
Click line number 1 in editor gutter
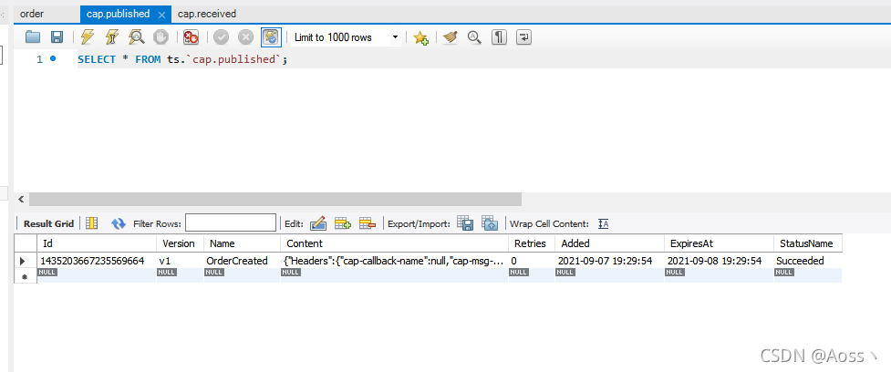[40, 59]
